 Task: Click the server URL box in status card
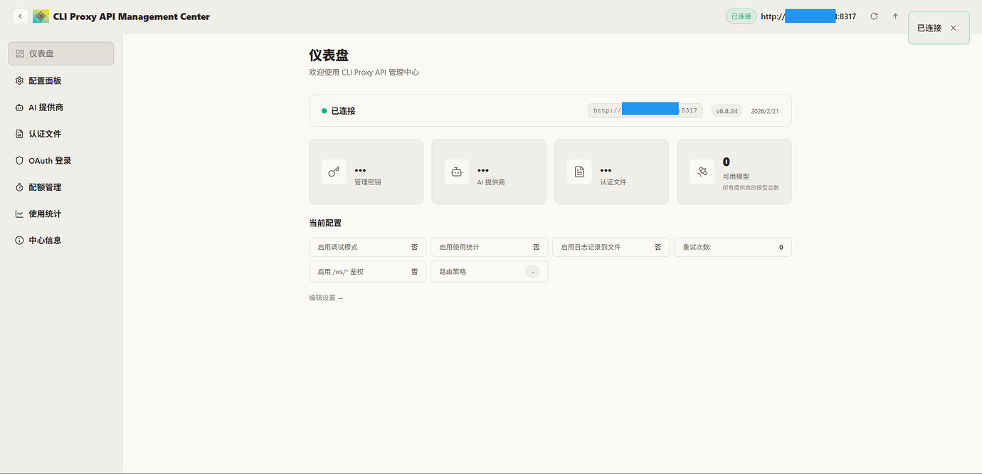645,111
